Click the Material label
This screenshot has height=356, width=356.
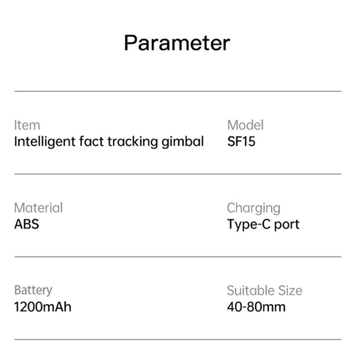39,208
